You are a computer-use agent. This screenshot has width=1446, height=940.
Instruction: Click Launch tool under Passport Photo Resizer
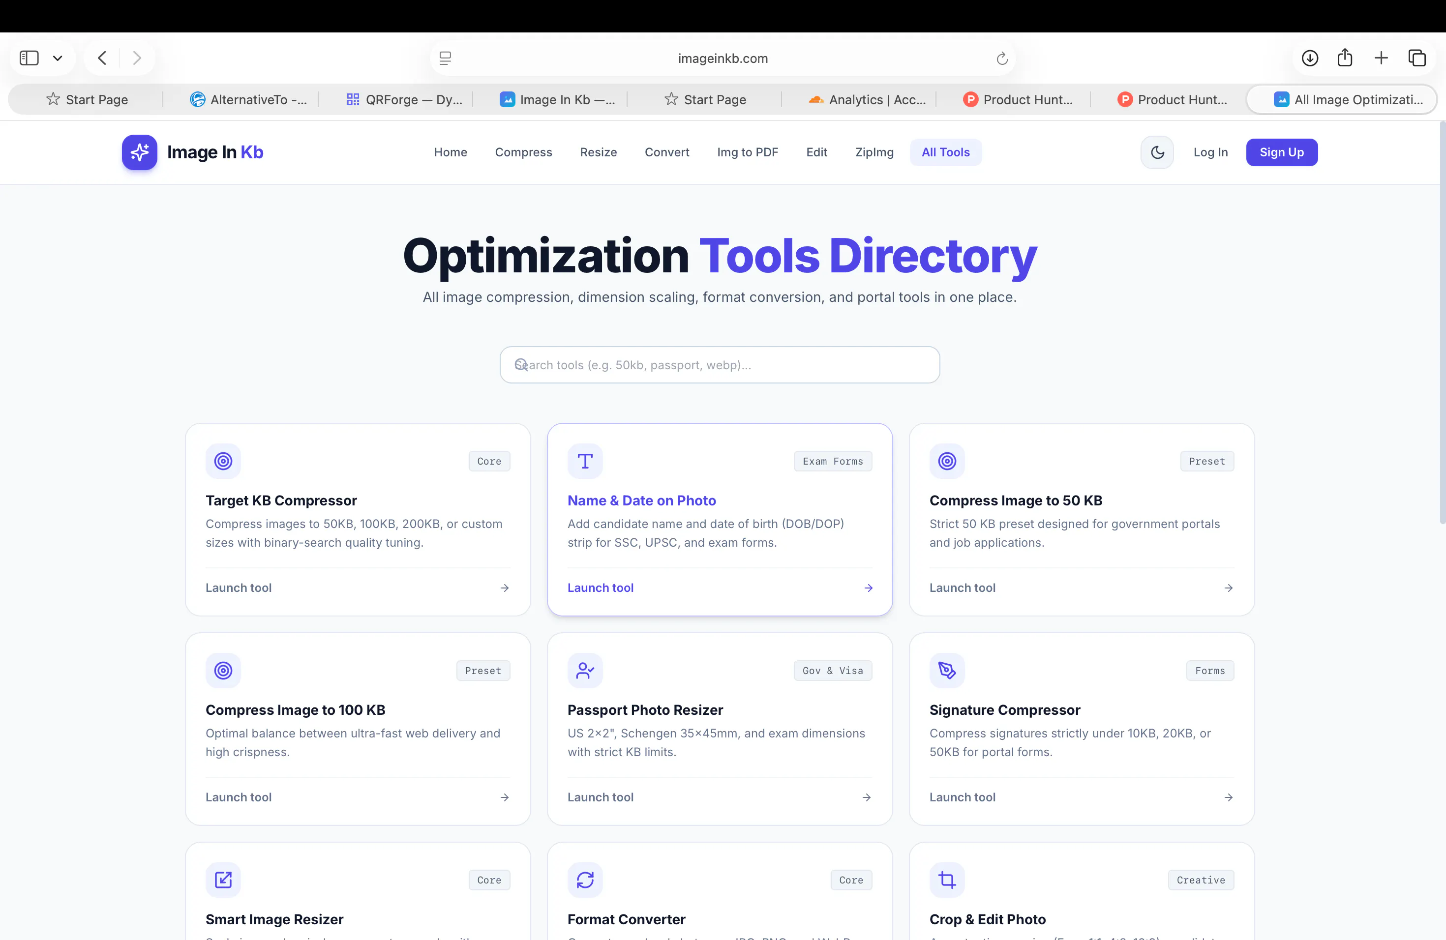click(600, 798)
